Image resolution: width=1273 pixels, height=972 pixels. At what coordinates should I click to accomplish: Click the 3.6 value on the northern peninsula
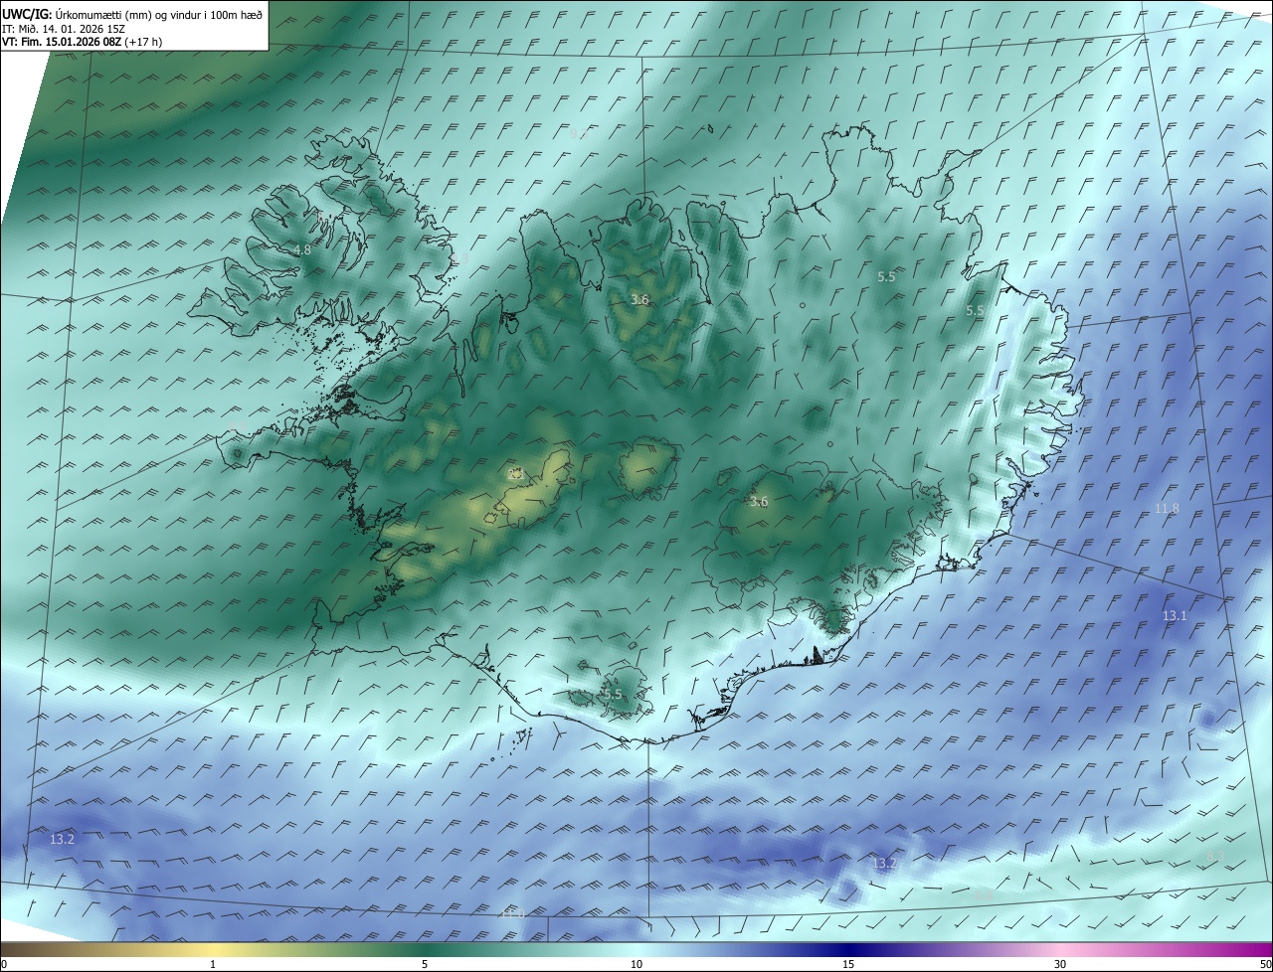[x=639, y=299]
